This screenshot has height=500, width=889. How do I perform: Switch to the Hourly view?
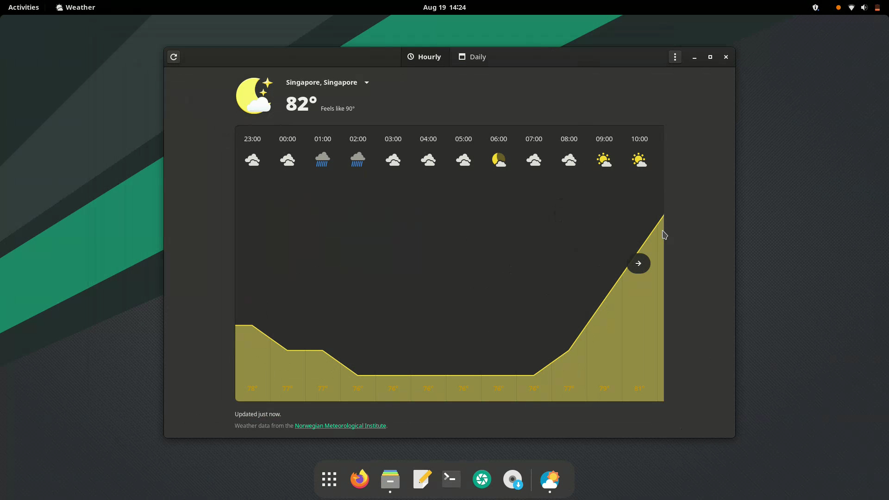tap(425, 57)
